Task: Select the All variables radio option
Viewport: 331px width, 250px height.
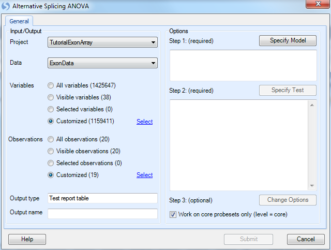Action: tap(51, 85)
